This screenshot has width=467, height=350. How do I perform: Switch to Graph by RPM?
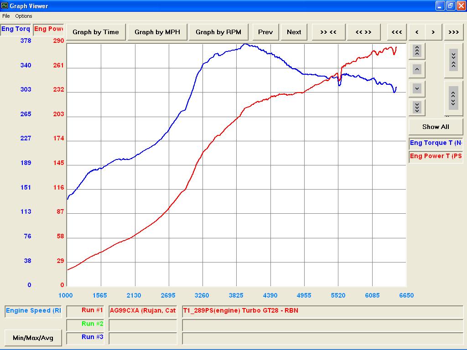pos(218,32)
